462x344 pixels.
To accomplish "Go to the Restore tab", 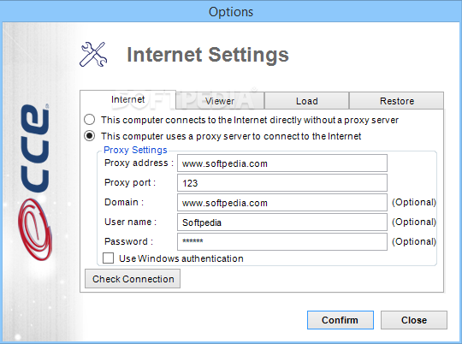I will 397,101.
